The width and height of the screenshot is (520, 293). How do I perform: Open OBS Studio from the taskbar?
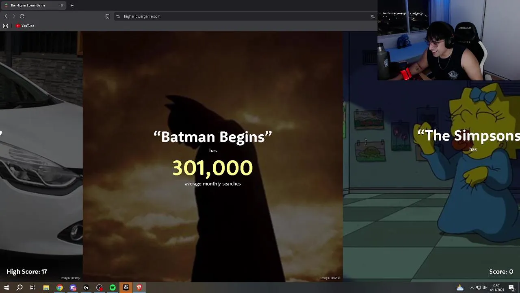100,288
